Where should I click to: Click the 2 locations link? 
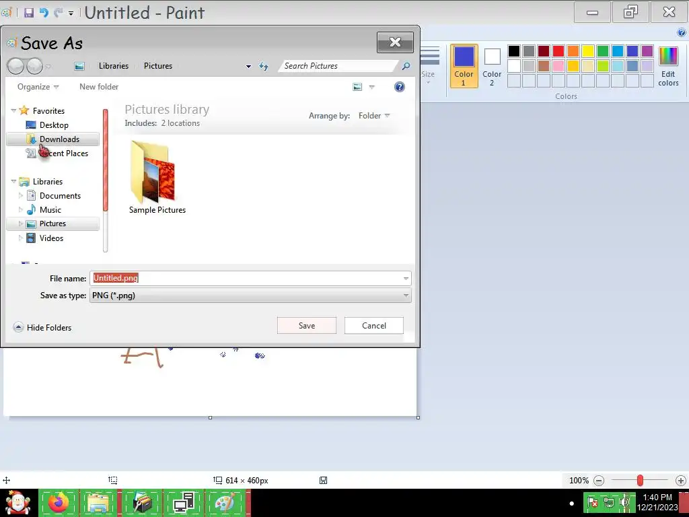(180, 123)
